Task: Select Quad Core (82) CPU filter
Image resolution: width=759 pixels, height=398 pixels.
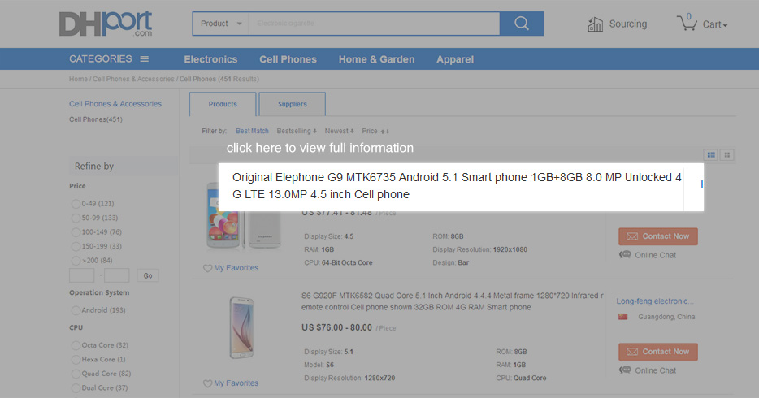Action: click(76, 374)
